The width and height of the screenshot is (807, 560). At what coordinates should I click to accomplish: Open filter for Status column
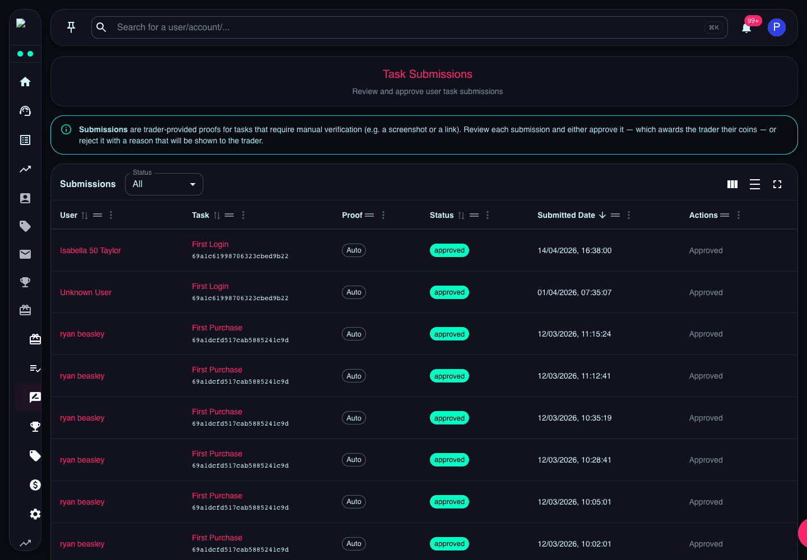pyautogui.click(x=474, y=215)
